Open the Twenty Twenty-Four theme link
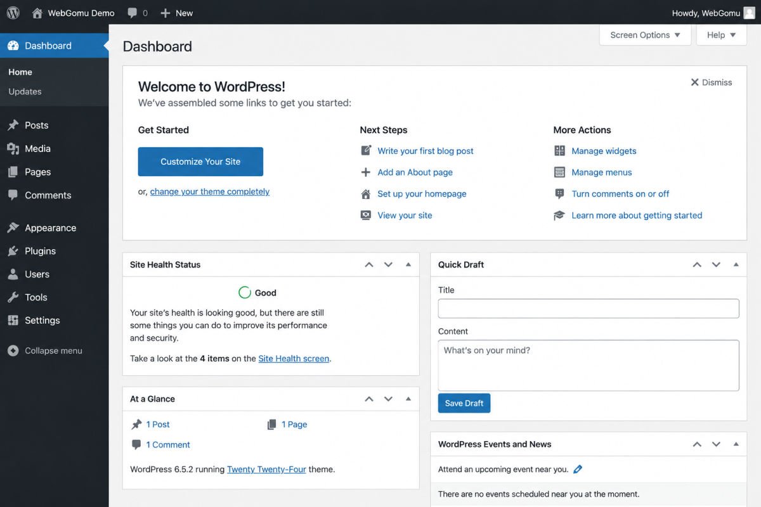The width and height of the screenshot is (761, 507). pos(266,470)
